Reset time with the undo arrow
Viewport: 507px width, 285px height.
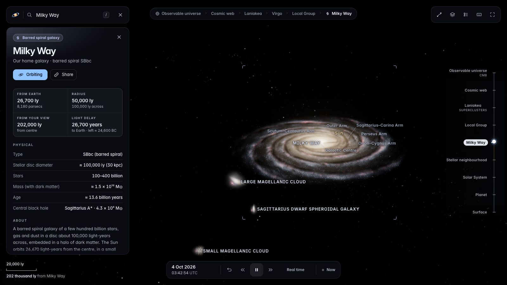click(x=229, y=270)
